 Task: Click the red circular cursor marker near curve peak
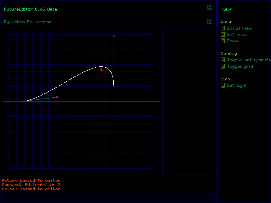coord(102,70)
